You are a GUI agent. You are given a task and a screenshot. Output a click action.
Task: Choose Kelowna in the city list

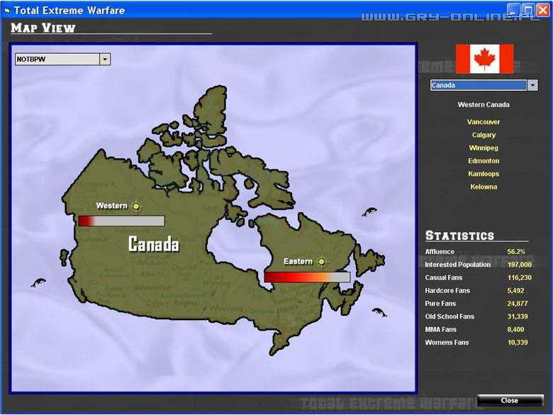(484, 187)
